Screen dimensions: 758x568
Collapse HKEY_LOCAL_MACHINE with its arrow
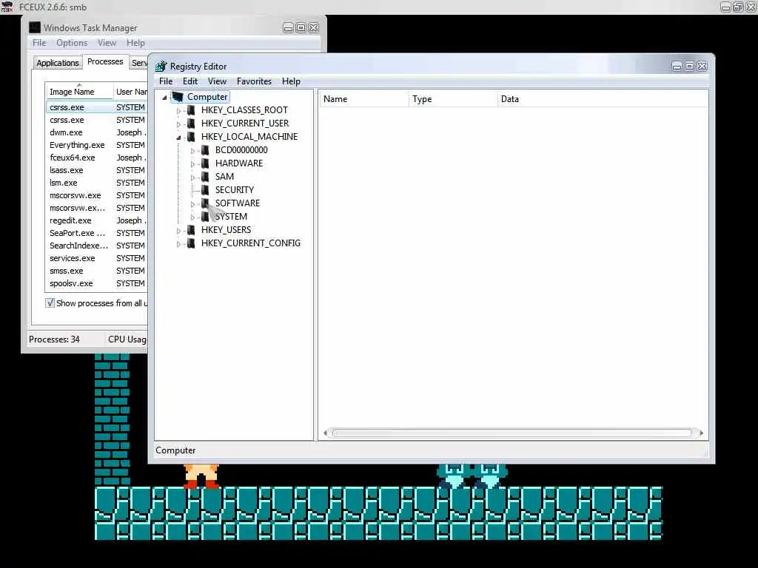coord(178,138)
